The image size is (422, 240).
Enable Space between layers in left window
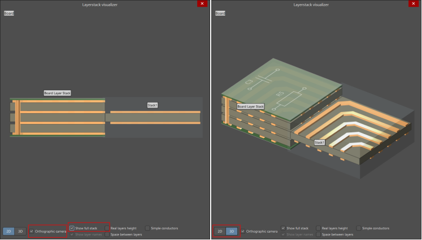point(107,234)
